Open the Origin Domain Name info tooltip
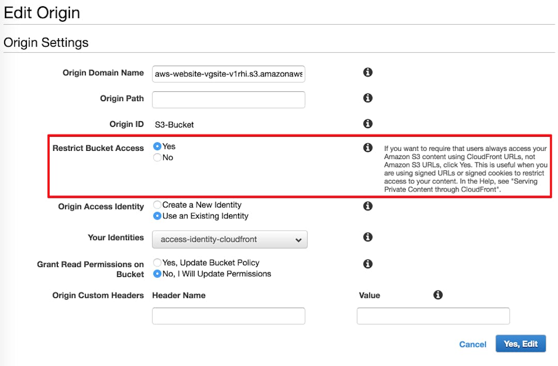This screenshot has width=558, height=366. [368, 72]
